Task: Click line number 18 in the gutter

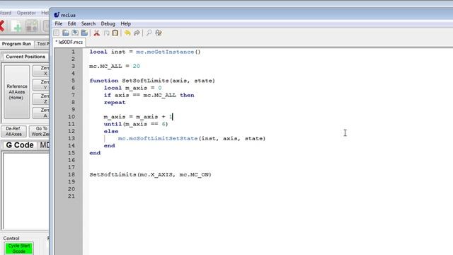Action: (71, 175)
